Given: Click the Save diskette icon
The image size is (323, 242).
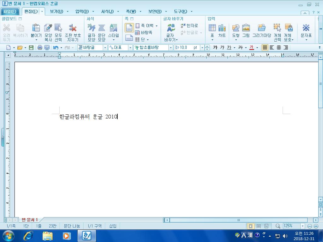Looking at the screenshot, I should [x=31, y=48].
